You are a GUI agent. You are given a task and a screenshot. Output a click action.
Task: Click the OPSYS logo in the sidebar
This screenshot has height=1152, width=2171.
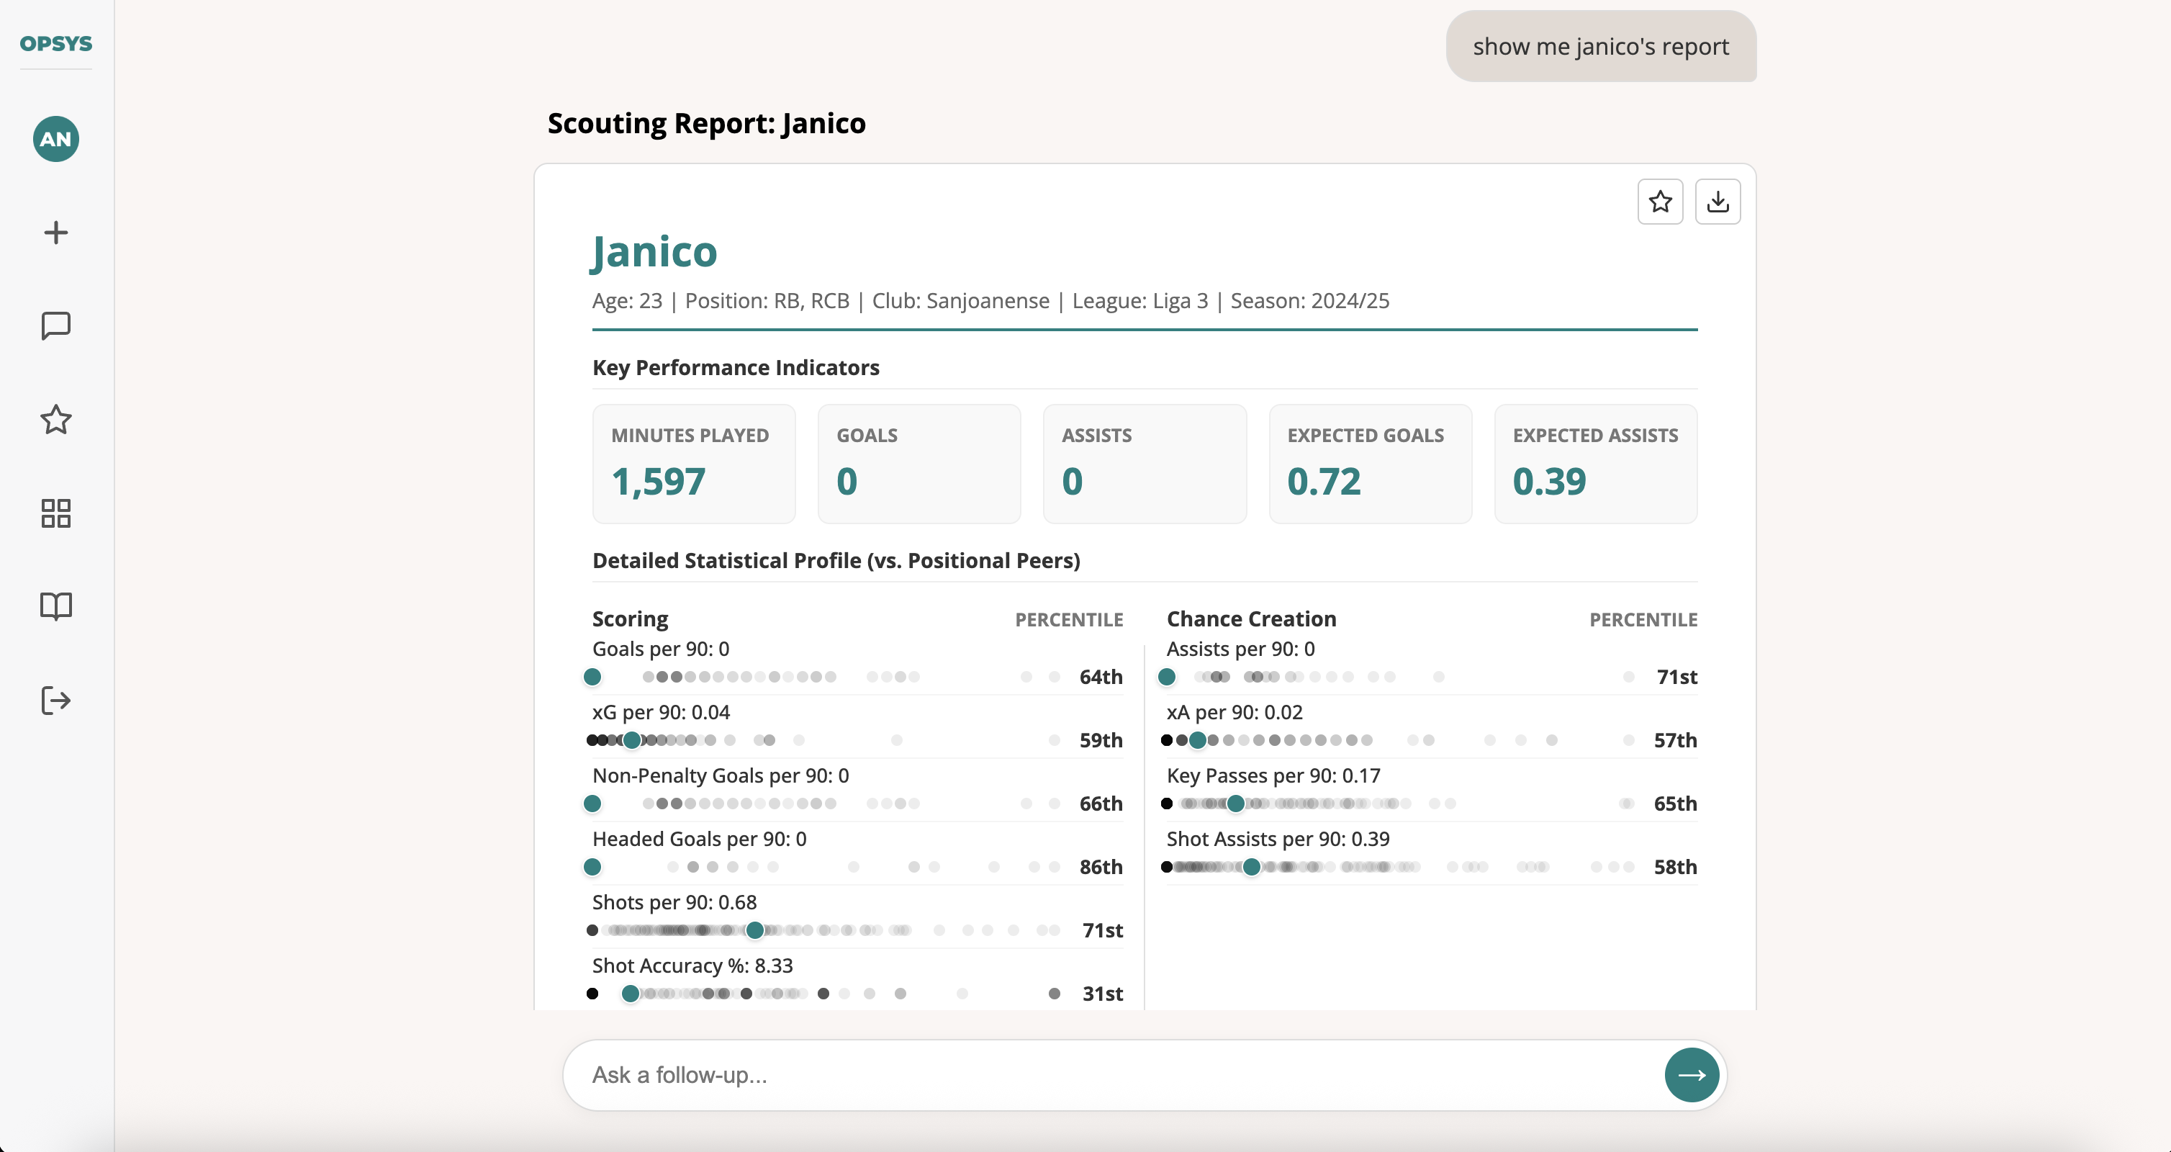tap(55, 44)
